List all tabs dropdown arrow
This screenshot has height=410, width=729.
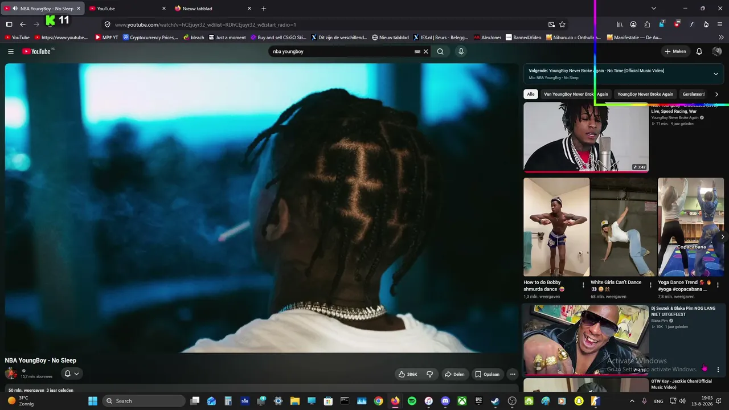click(654, 9)
